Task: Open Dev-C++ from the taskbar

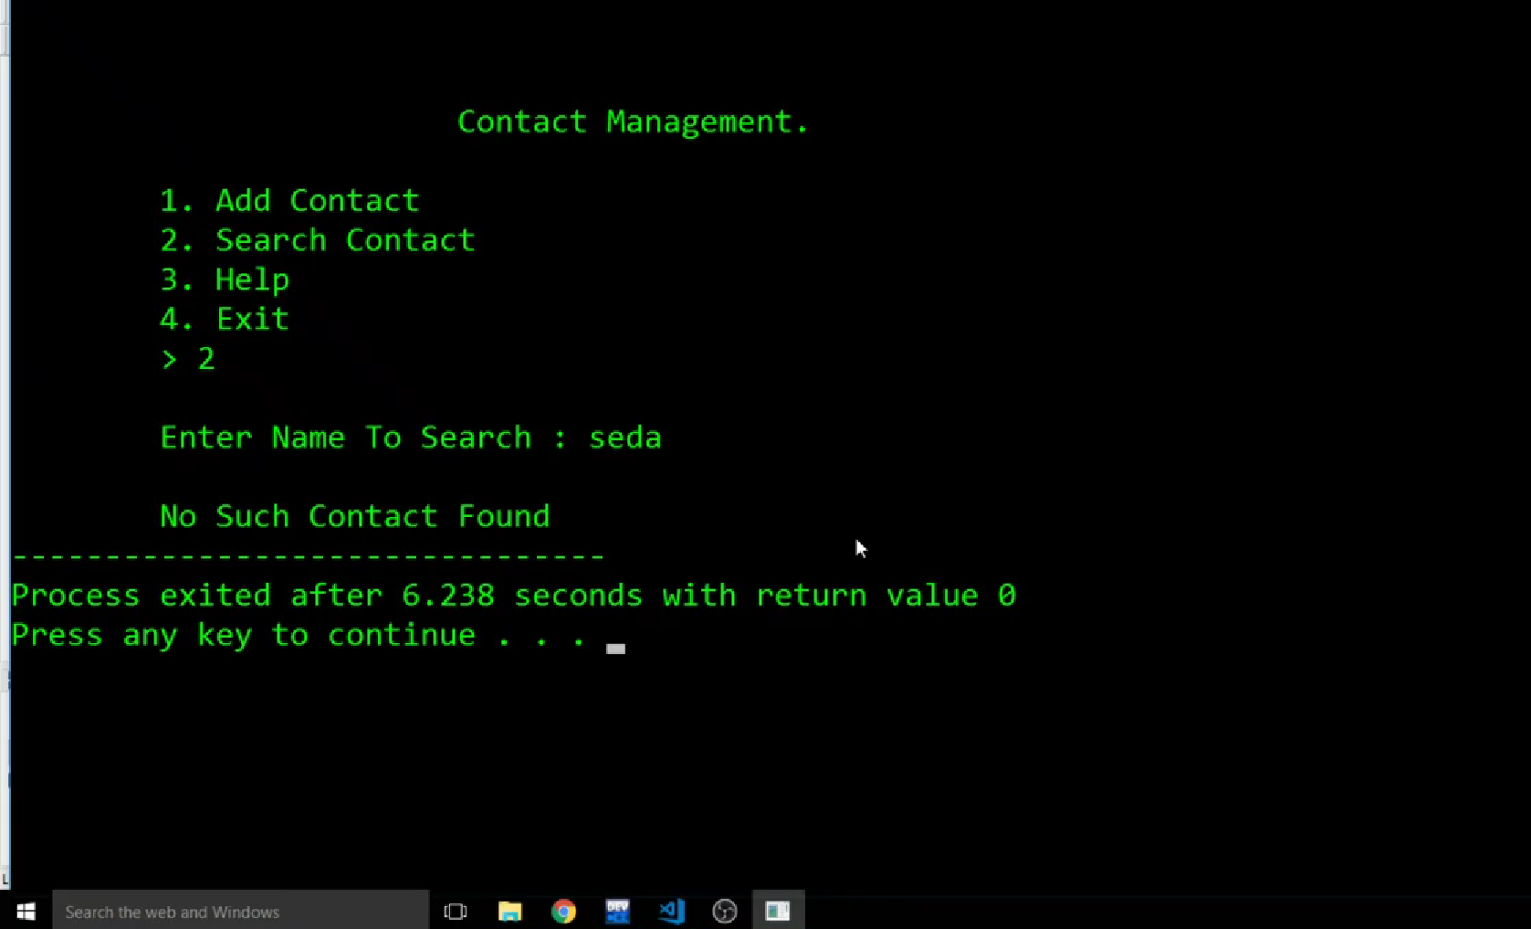Action: coord(617,911)
